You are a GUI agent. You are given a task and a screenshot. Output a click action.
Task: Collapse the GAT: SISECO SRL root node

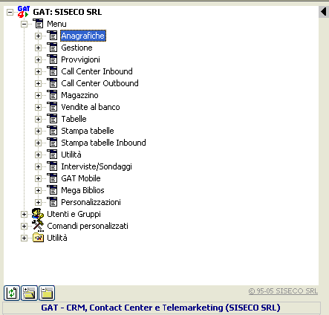(x=10, y=12)
